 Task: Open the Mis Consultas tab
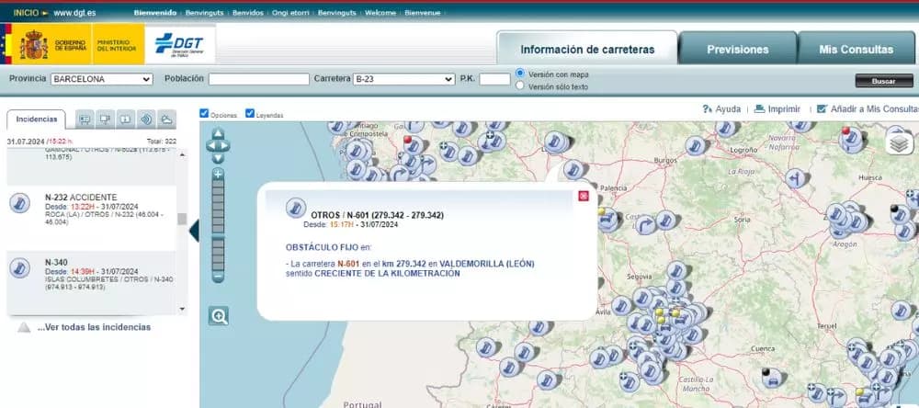857,50
